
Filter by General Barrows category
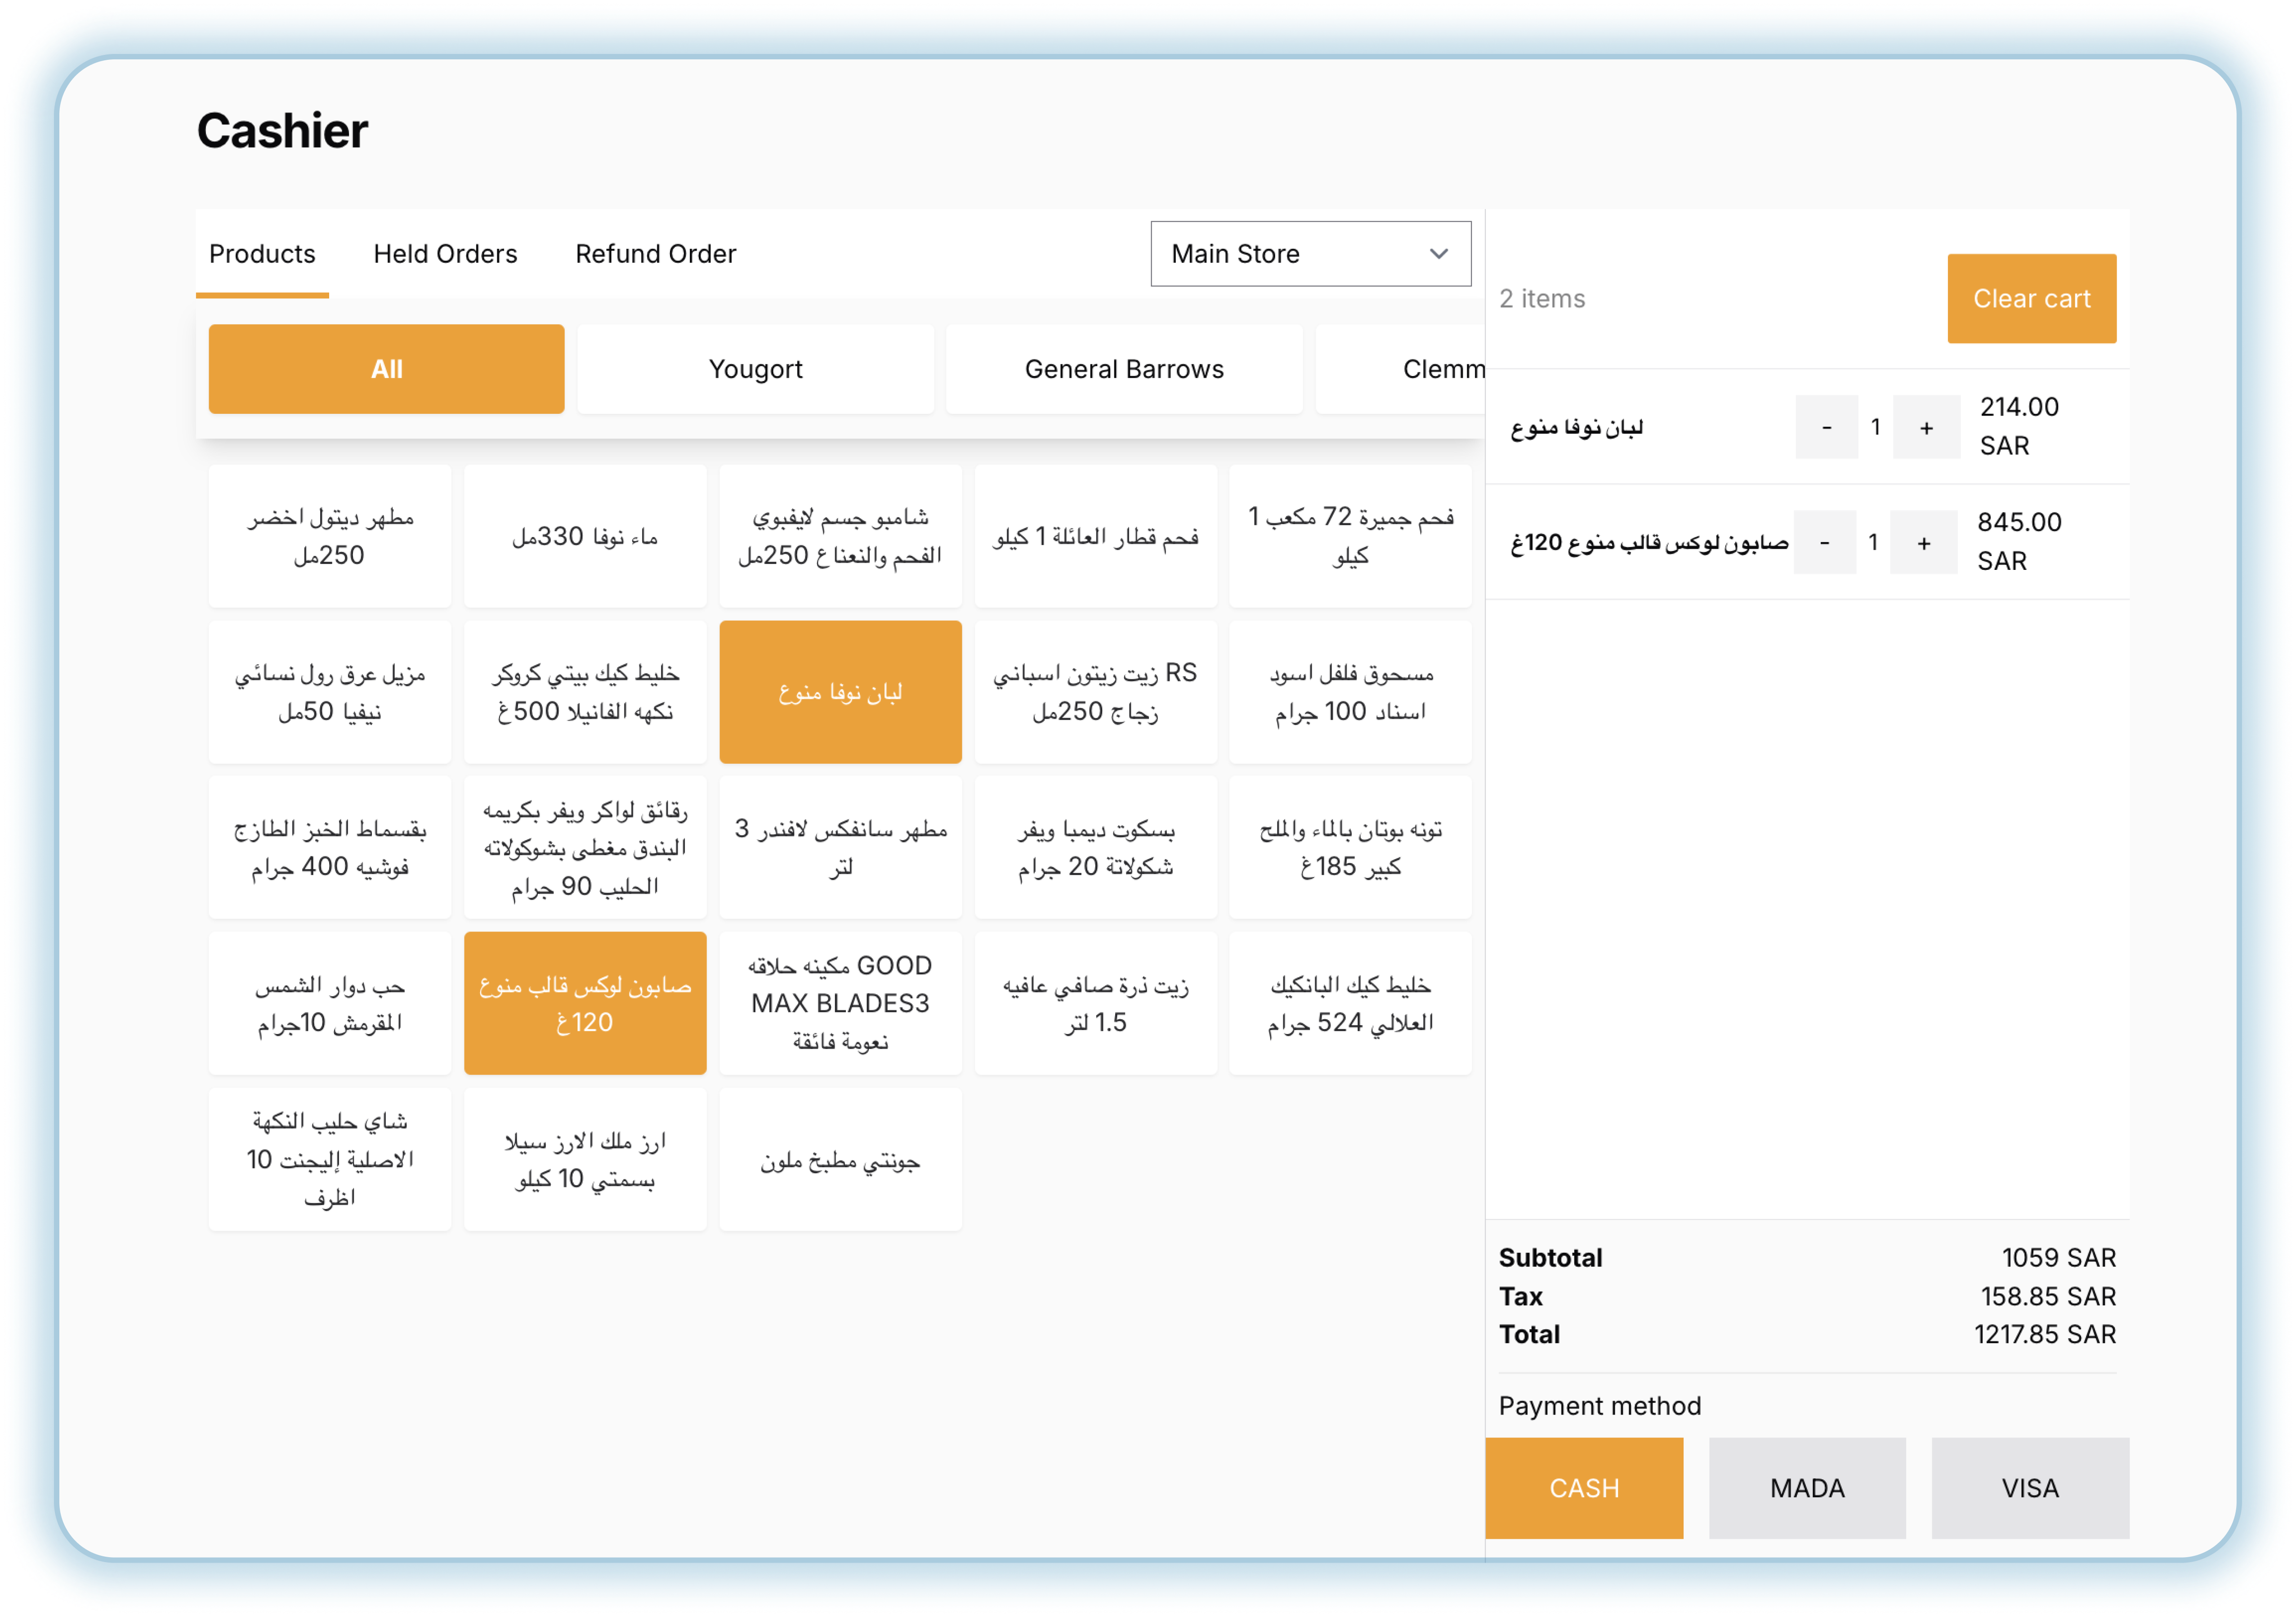tap(1124, 369)
